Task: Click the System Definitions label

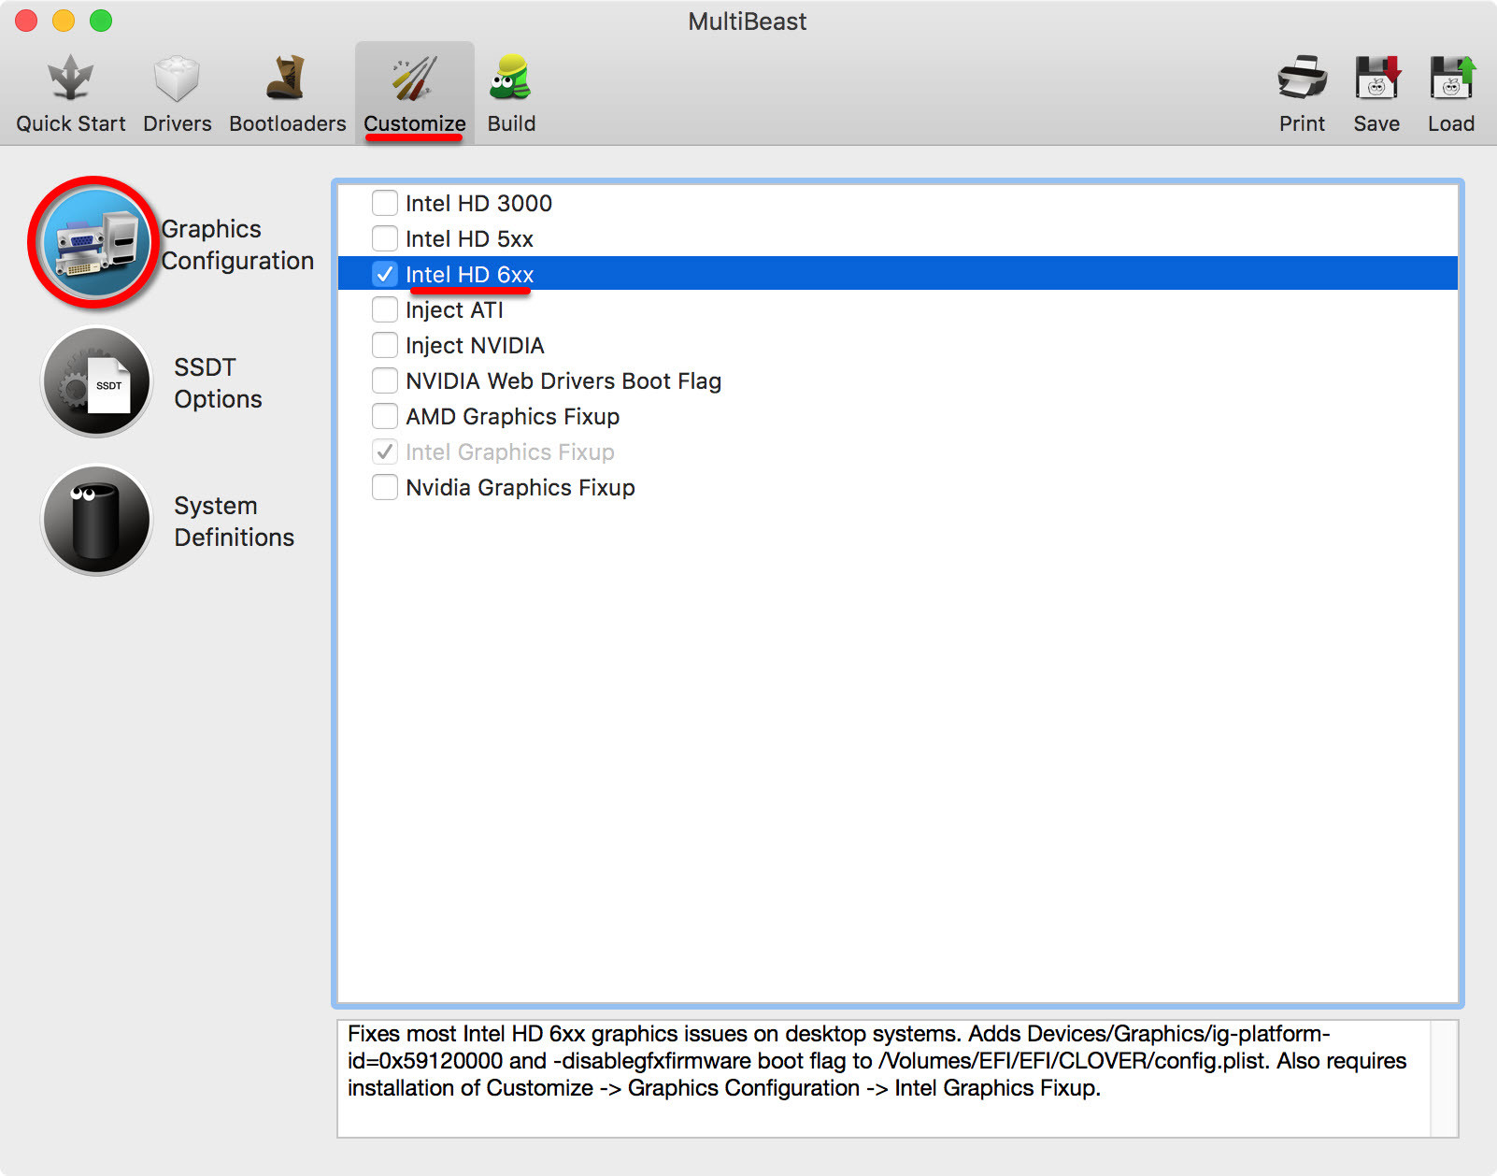Action: (x=234, y=522)
